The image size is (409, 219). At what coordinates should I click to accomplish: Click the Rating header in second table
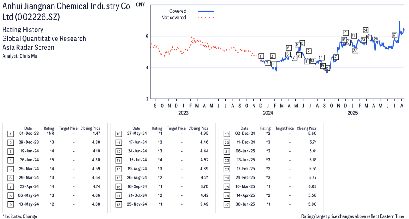157,128
